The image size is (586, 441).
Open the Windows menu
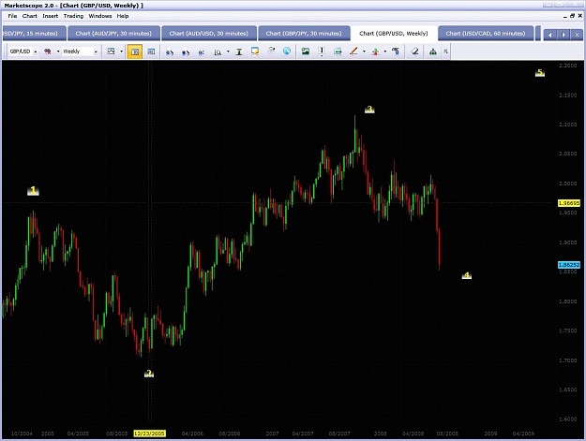[x=100, y=16]
